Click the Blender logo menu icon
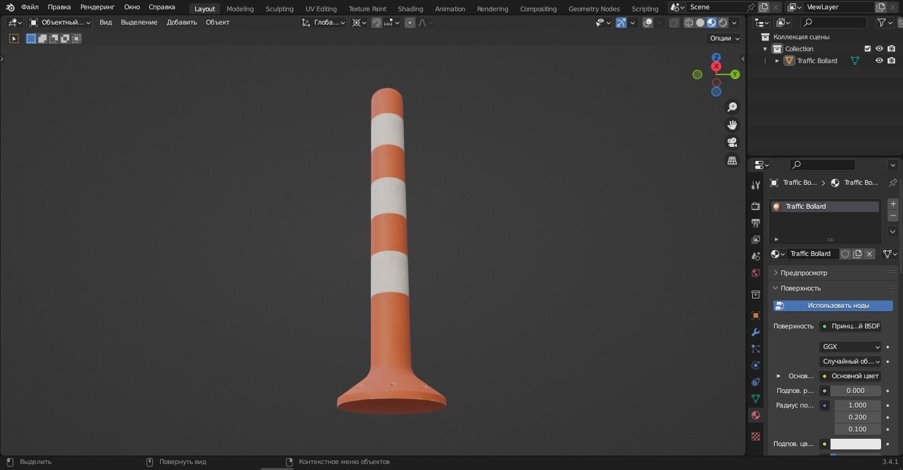Screen dimensions: 903x470 tap(10, 7)
